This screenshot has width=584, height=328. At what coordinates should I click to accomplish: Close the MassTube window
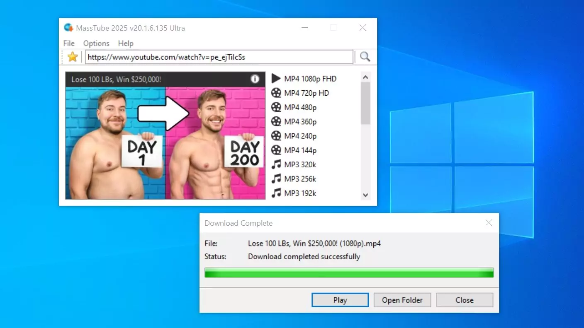363,28
